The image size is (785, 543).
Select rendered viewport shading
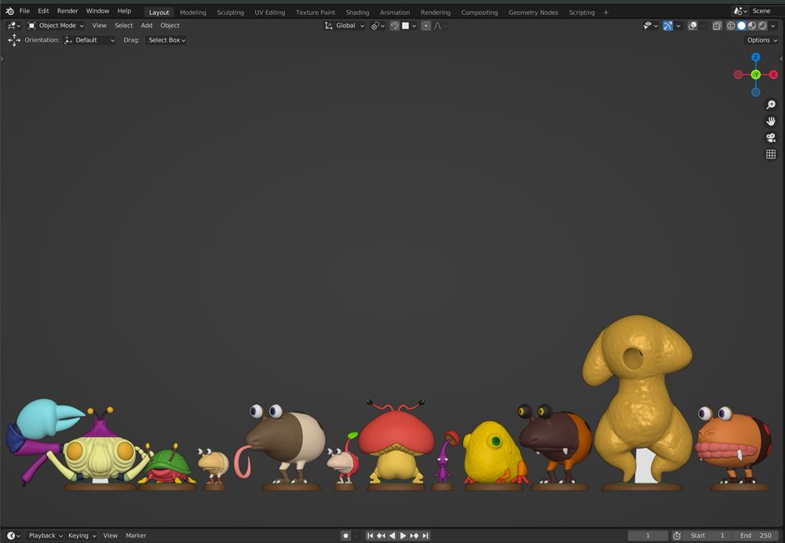pyautogui.click(x=762, y=26)
